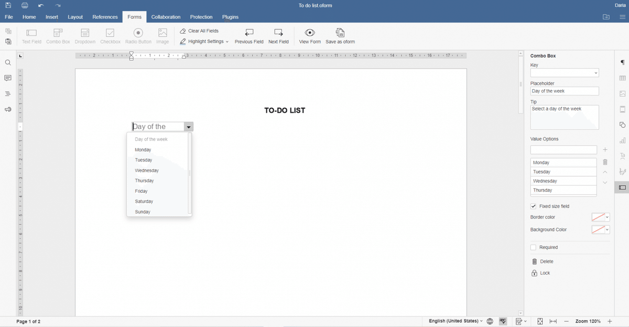
Task: Switch to the Collaboration tab
Action: (x=166, y=17)
